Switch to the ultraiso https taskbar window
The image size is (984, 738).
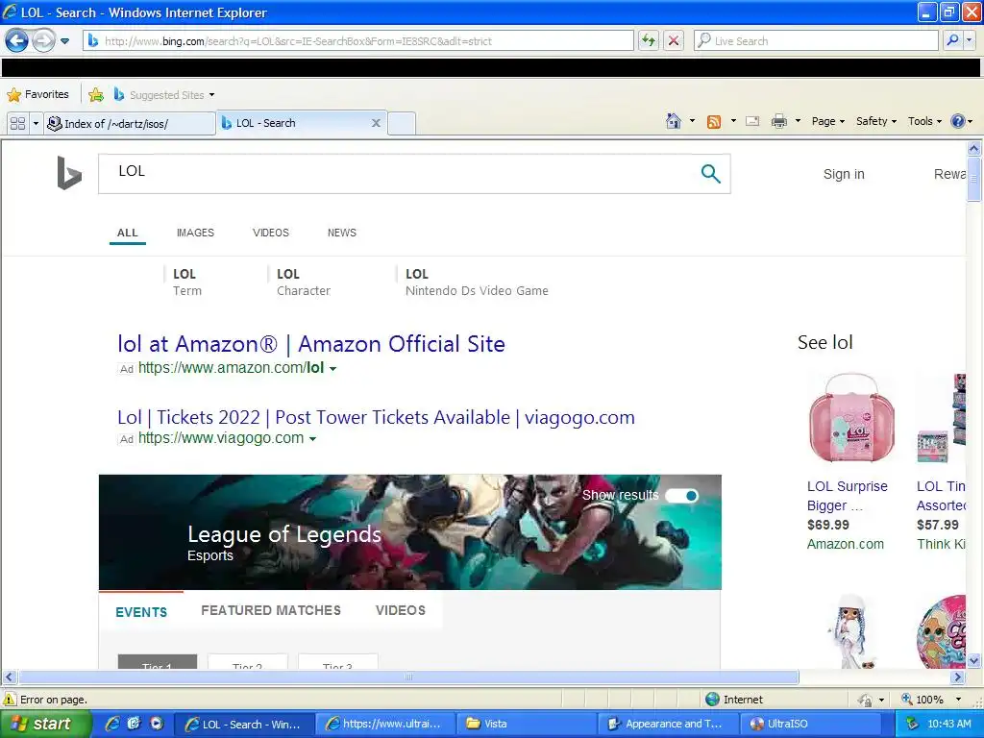384,724
